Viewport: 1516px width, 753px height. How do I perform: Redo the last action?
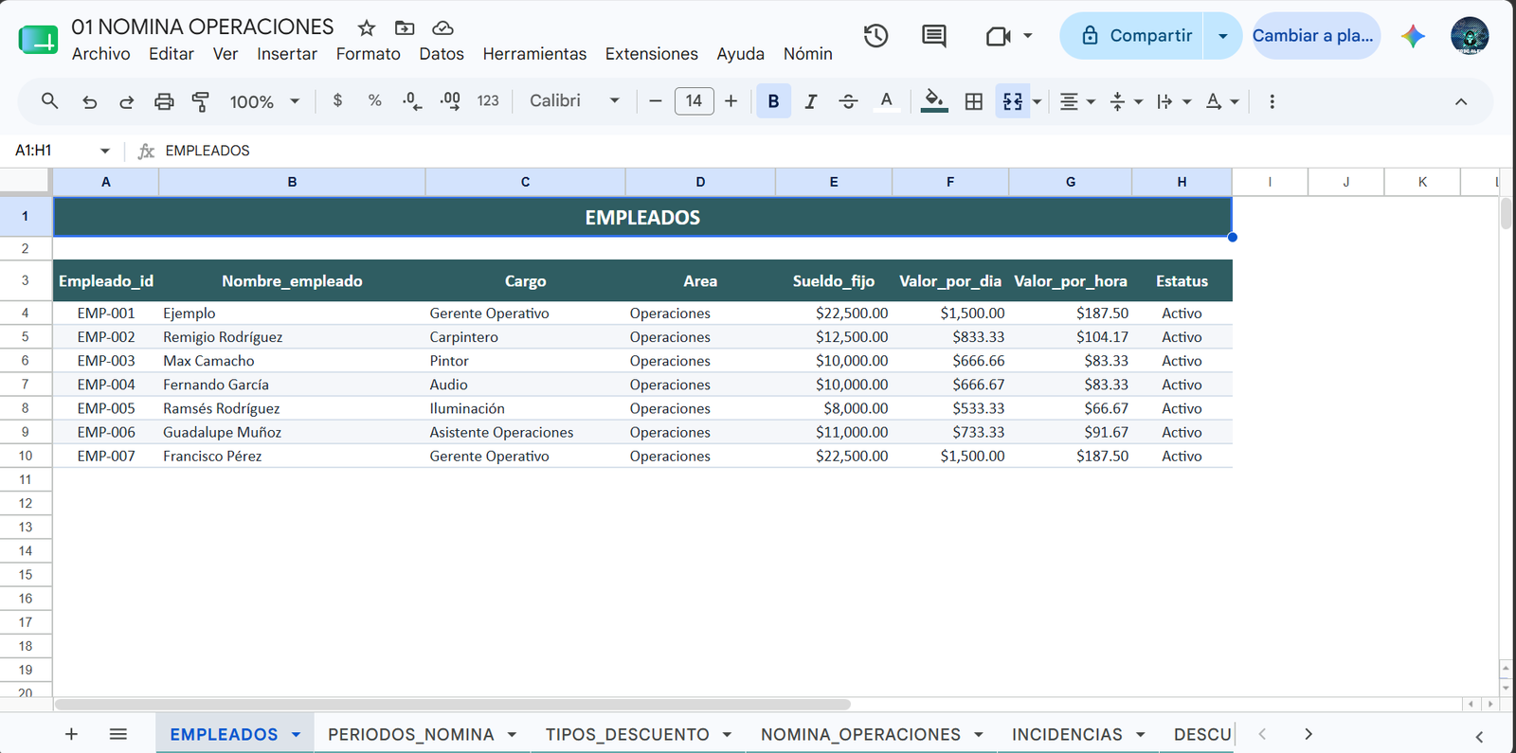pyautogui.click(x=126, y=101)
